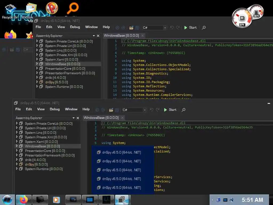Viewport: 273px width, 205px height.
Task: Open File menu in back dnSpy window
Action: click(38, 27)
